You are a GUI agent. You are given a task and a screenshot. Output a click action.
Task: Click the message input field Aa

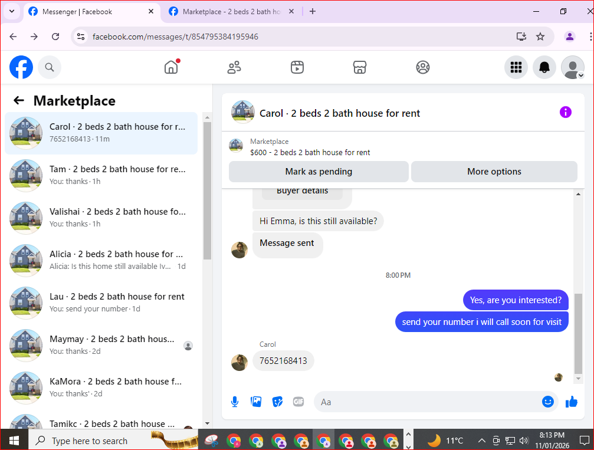click(428, 402)
